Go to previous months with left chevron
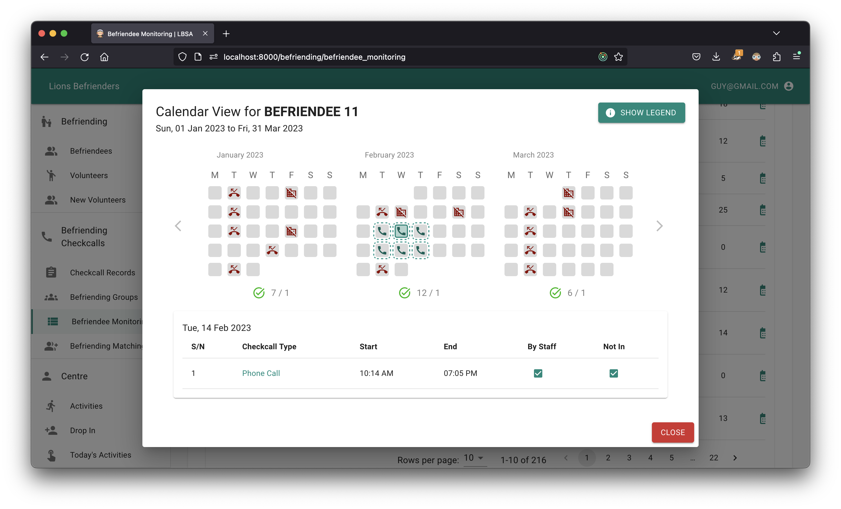The width and height of the screenshot is (841, 509). pos(178,226)
